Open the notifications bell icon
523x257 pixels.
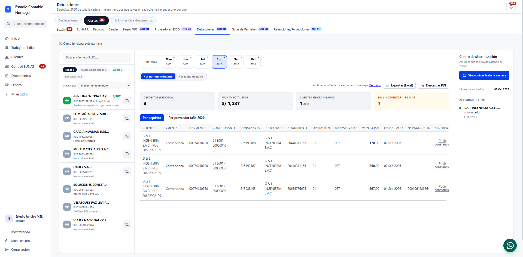(511, 7)
